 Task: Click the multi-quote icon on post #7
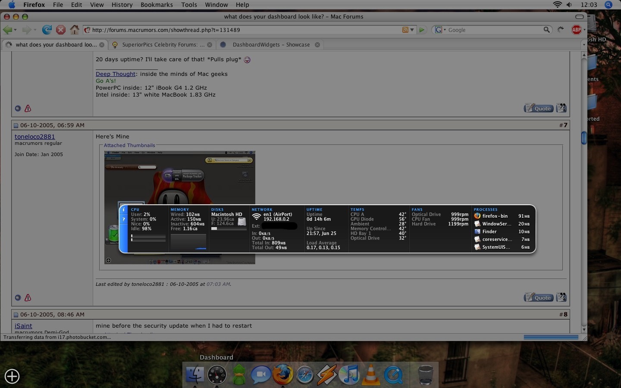(x=561, y=297)
